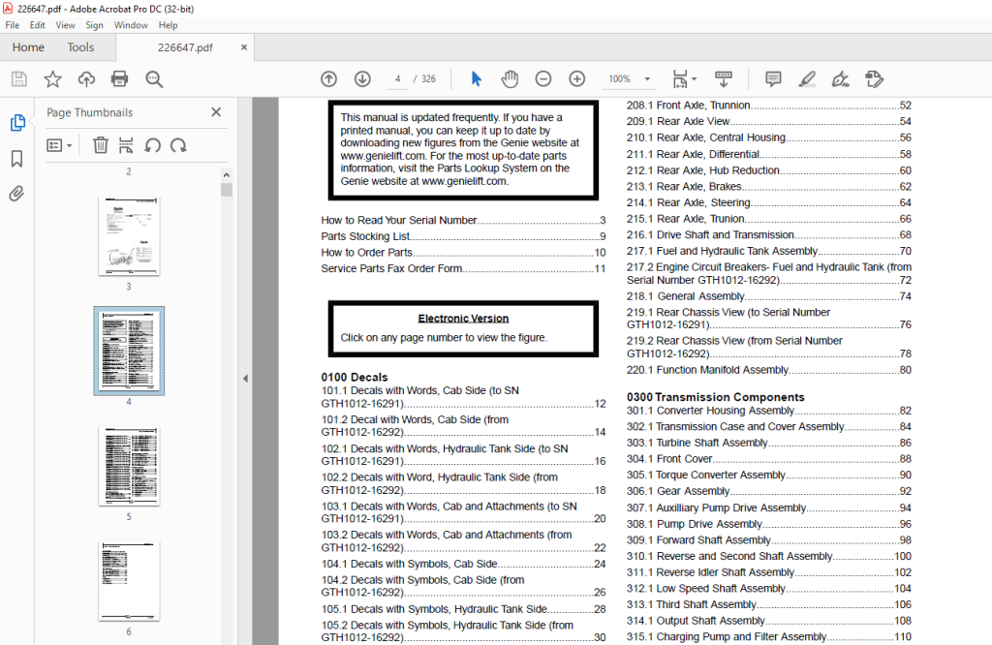Jump to 'How to Order Parts' page
This screenshot has height=645, width=992.
463,253
